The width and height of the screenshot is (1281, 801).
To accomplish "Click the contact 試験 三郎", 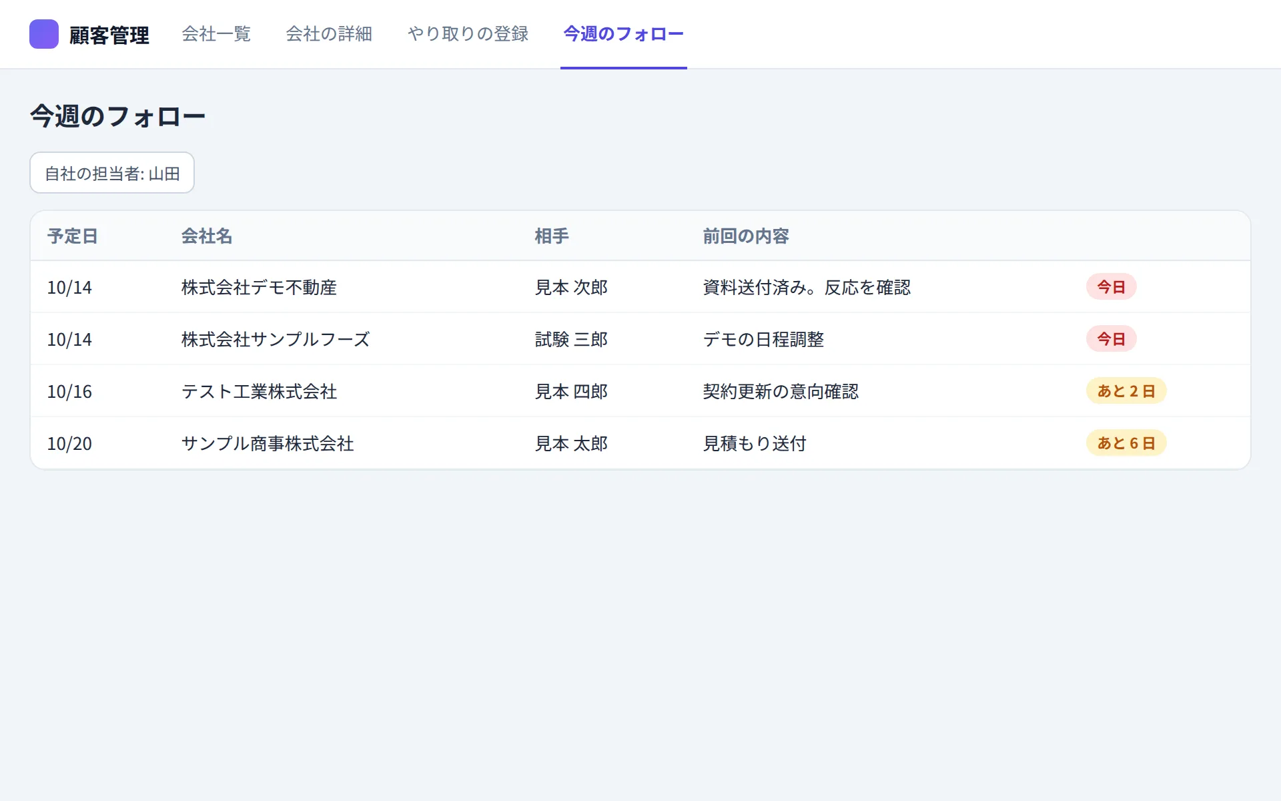I will tap(571, 339).
